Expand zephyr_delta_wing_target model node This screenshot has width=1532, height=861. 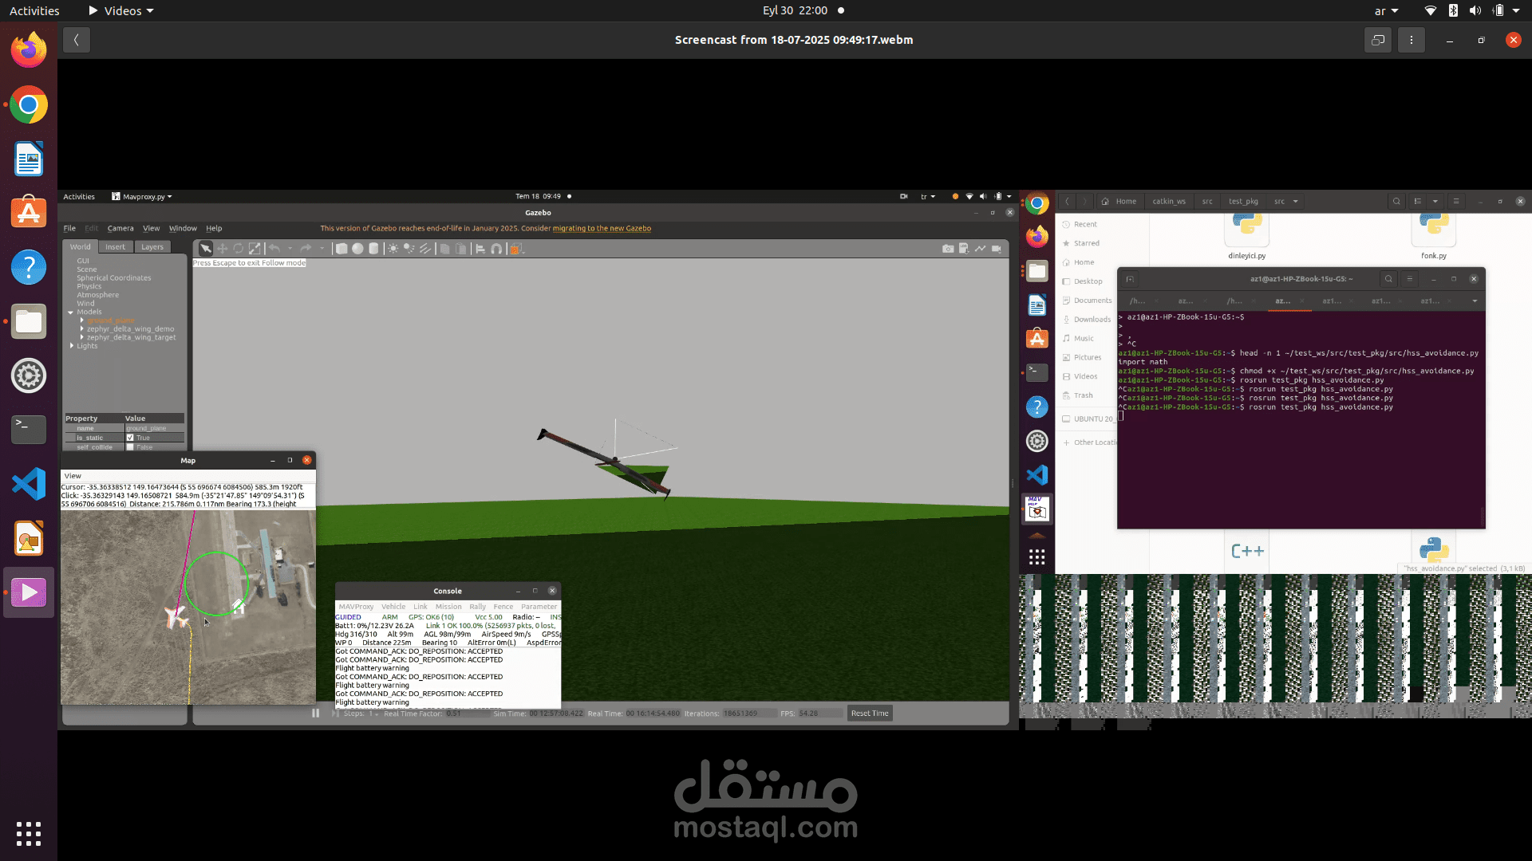coord(81,337)
